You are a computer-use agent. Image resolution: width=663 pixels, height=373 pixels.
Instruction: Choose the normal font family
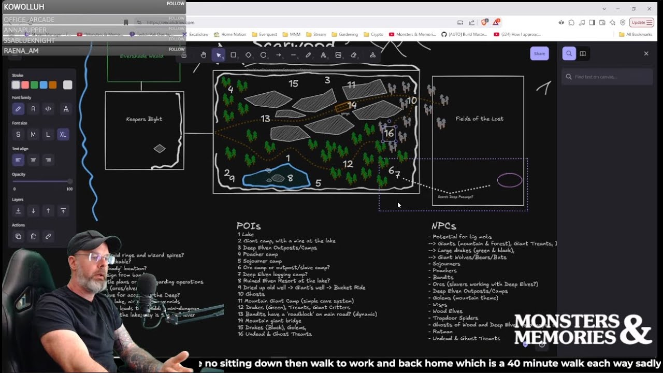33,109
